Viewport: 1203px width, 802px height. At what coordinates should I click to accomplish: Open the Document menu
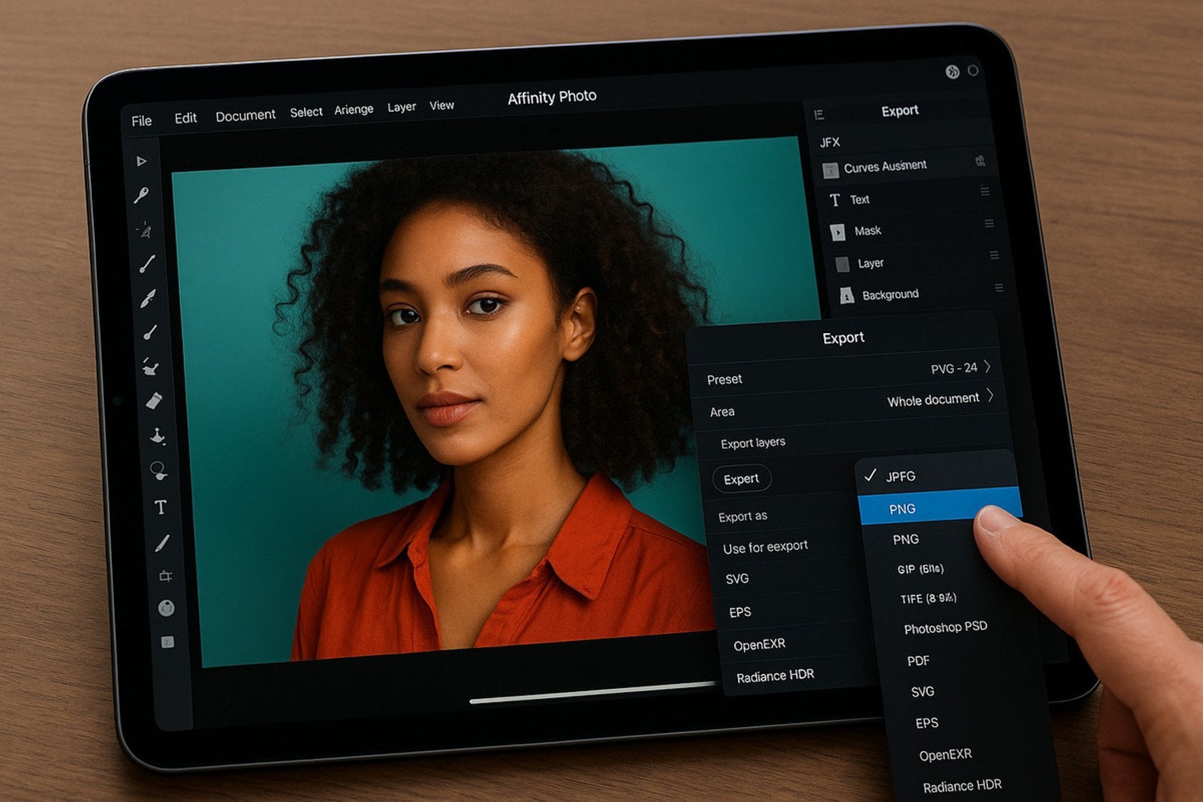pyautogui.click(x=246, y=114)
